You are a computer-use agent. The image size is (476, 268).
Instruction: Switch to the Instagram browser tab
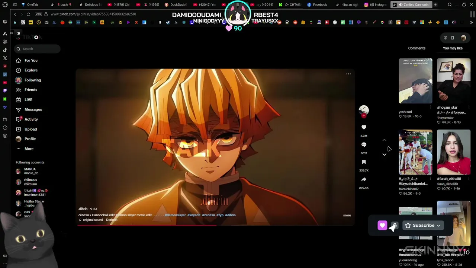pyautogui.click(x=375, y=4)
